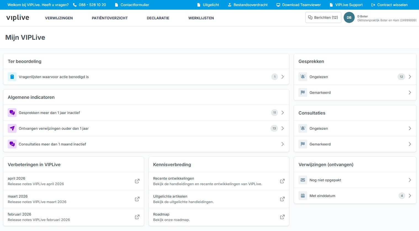
Task: Open chevron for Nog niet opgepakt
Action: [410, 180]
